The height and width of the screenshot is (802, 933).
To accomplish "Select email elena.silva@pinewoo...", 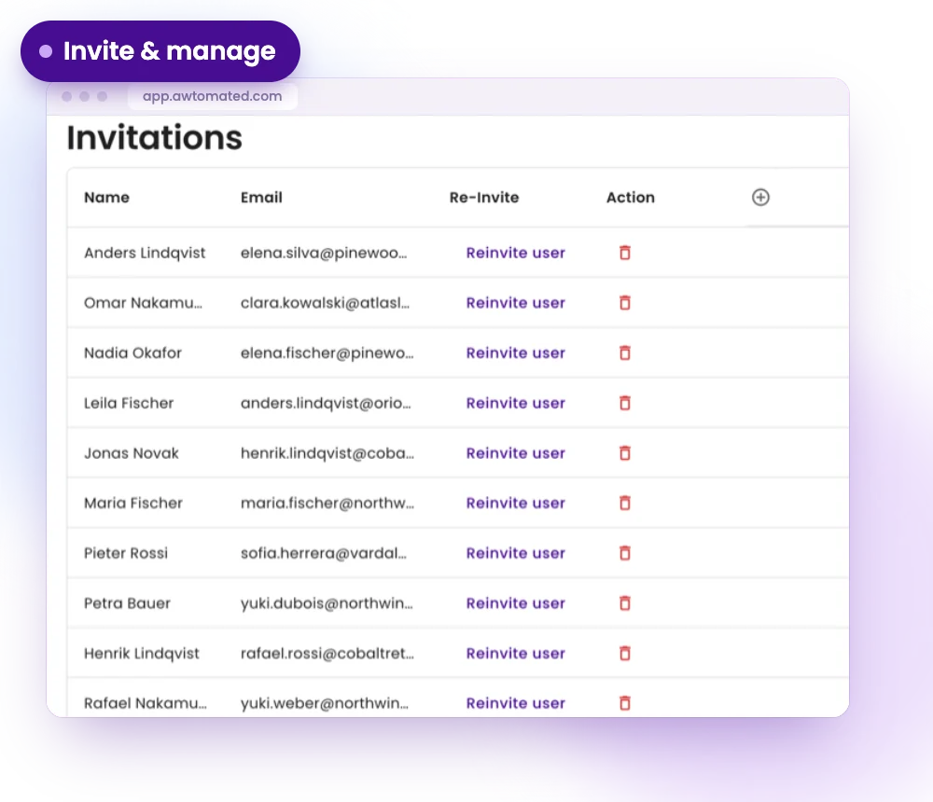I will tap(324, 253).
